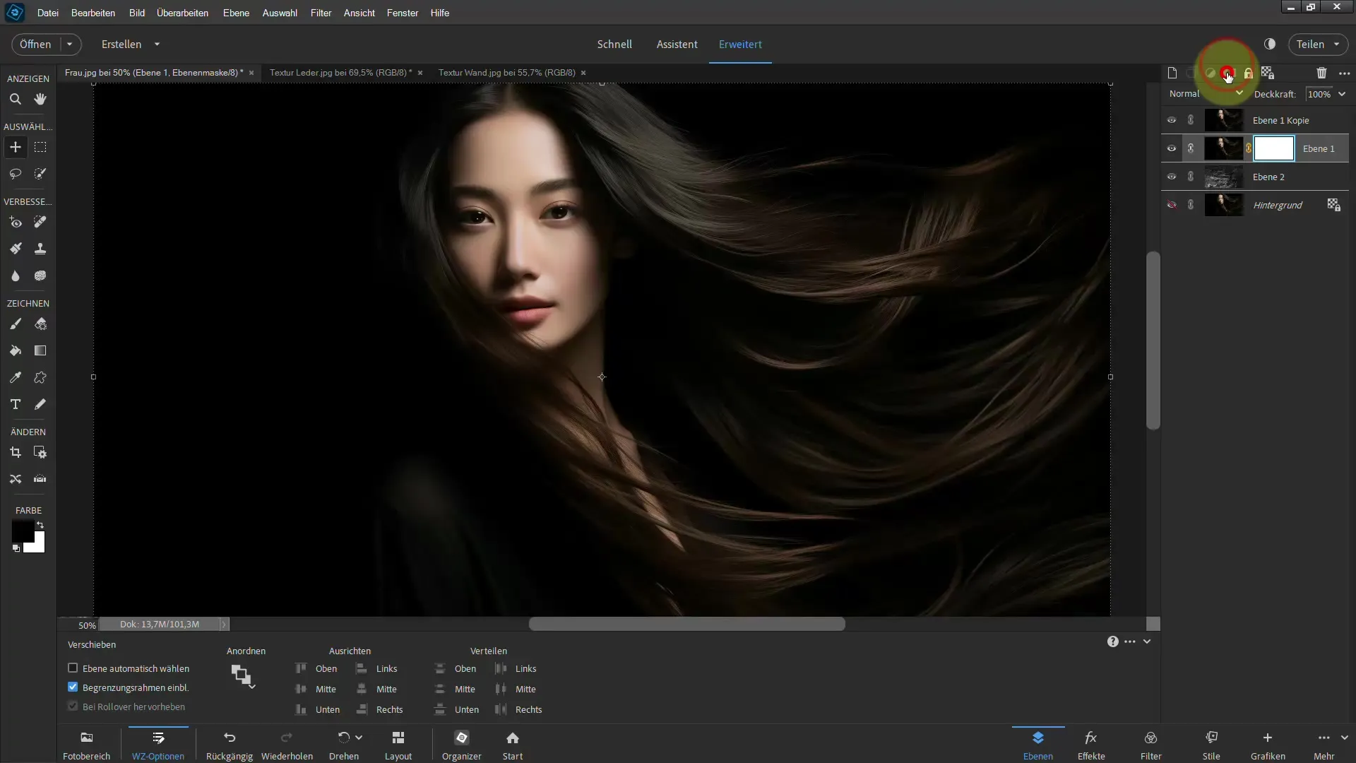
Task: Select the Spot Healing Brush tool
Action: (x=40, y=223)
